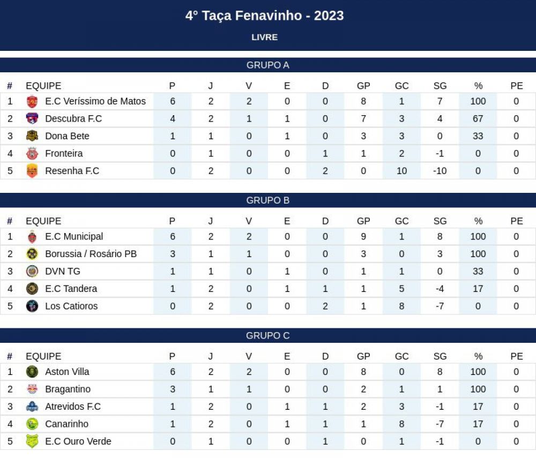Click the Canarinho green logo

[32, 424]
